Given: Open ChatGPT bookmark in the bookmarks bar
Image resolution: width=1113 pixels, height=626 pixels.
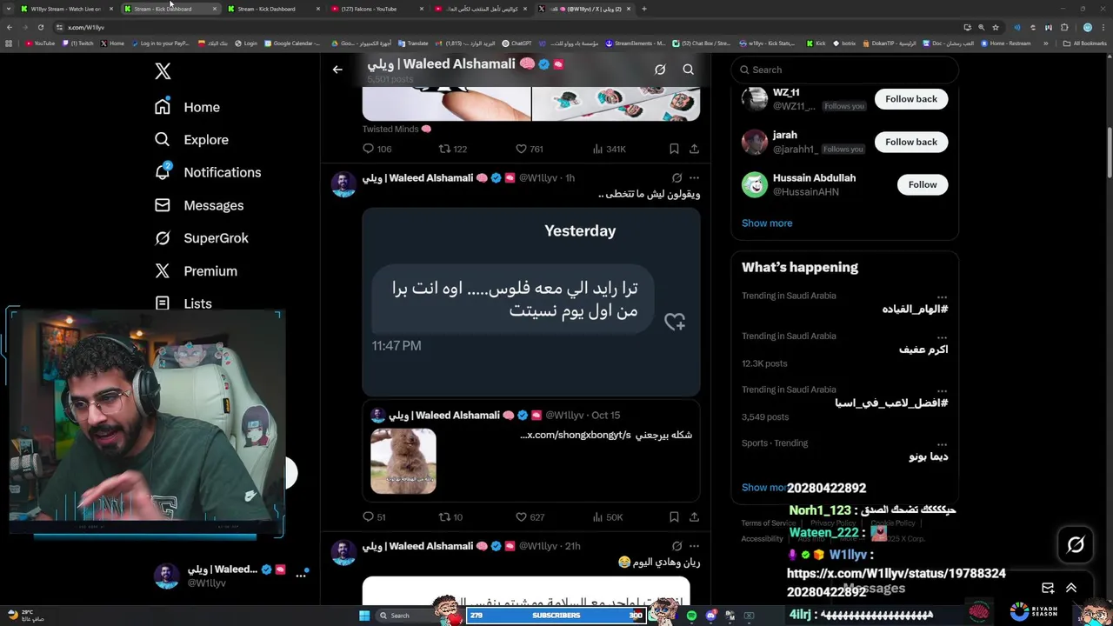Looking at the screenshot, I should (x=517, y=43).
